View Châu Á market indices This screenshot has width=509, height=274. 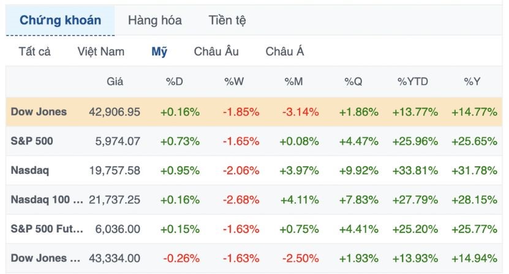pos(284,51)
